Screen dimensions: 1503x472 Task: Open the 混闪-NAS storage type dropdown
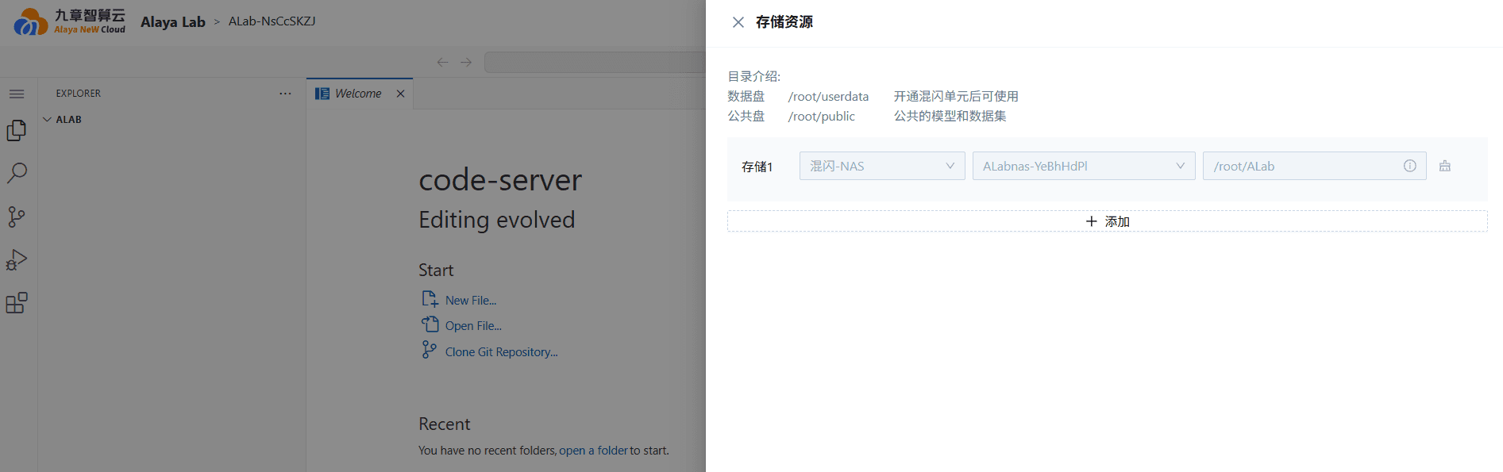[x=882, y=166]
